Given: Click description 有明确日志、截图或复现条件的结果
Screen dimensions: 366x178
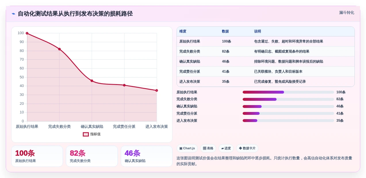Looking at the screenshot, I should 282,51.
